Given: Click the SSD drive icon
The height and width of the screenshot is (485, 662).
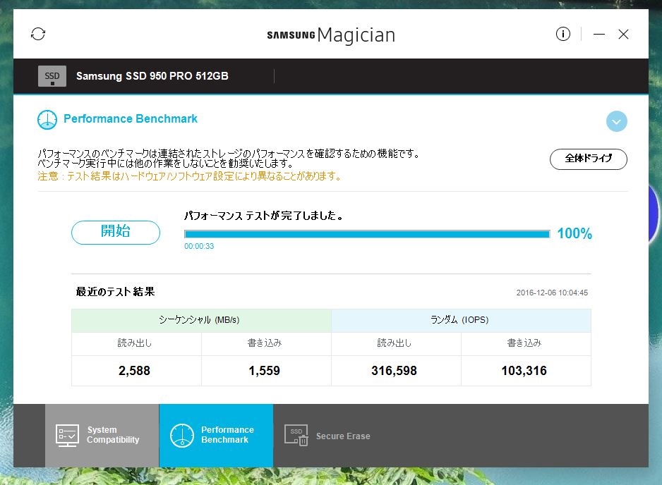Looking at the screenshot, I should pyautogui.click(x=52, y=76).
